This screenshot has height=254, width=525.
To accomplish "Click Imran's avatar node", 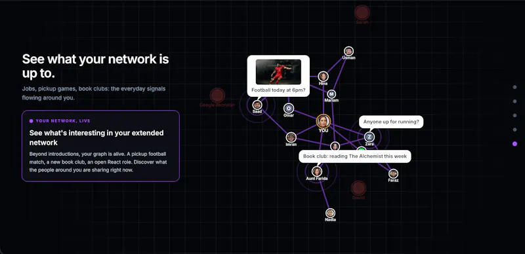I will [x=291, y=137].
